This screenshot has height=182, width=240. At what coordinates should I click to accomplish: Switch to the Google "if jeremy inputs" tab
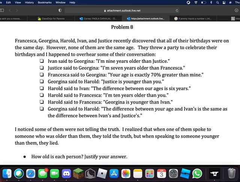coord(193,18)
